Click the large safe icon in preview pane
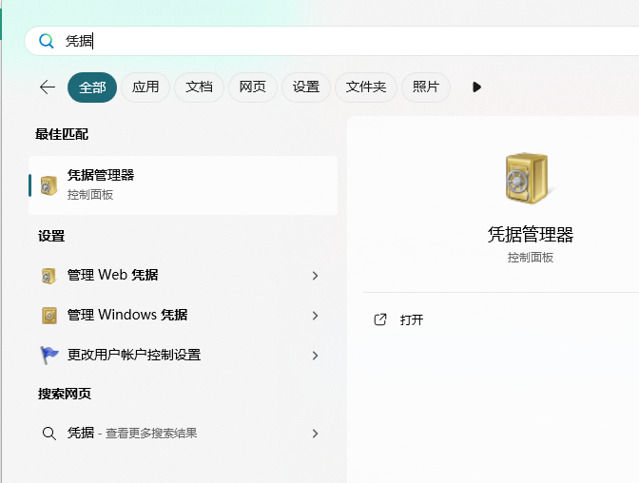 pyautogui.click(x=528, y=178)
